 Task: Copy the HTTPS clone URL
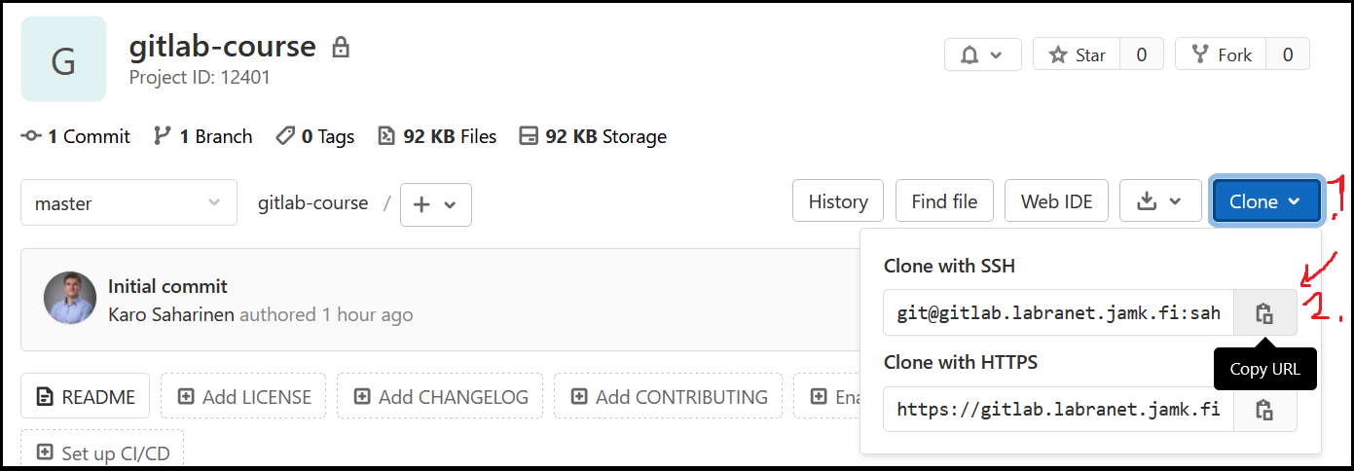pyautogui.click(x=1264, y=409)
